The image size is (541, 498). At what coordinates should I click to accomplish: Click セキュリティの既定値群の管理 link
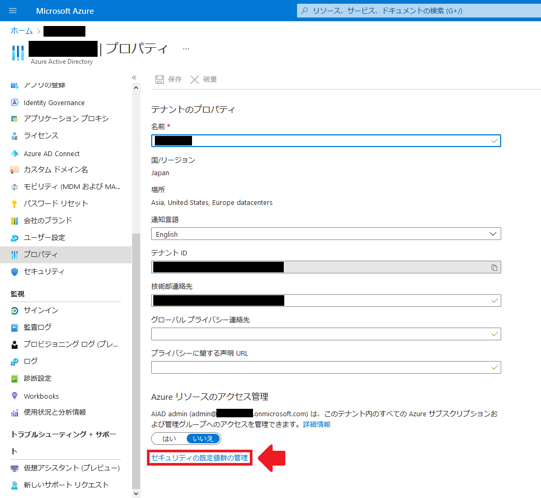point(199,458)
